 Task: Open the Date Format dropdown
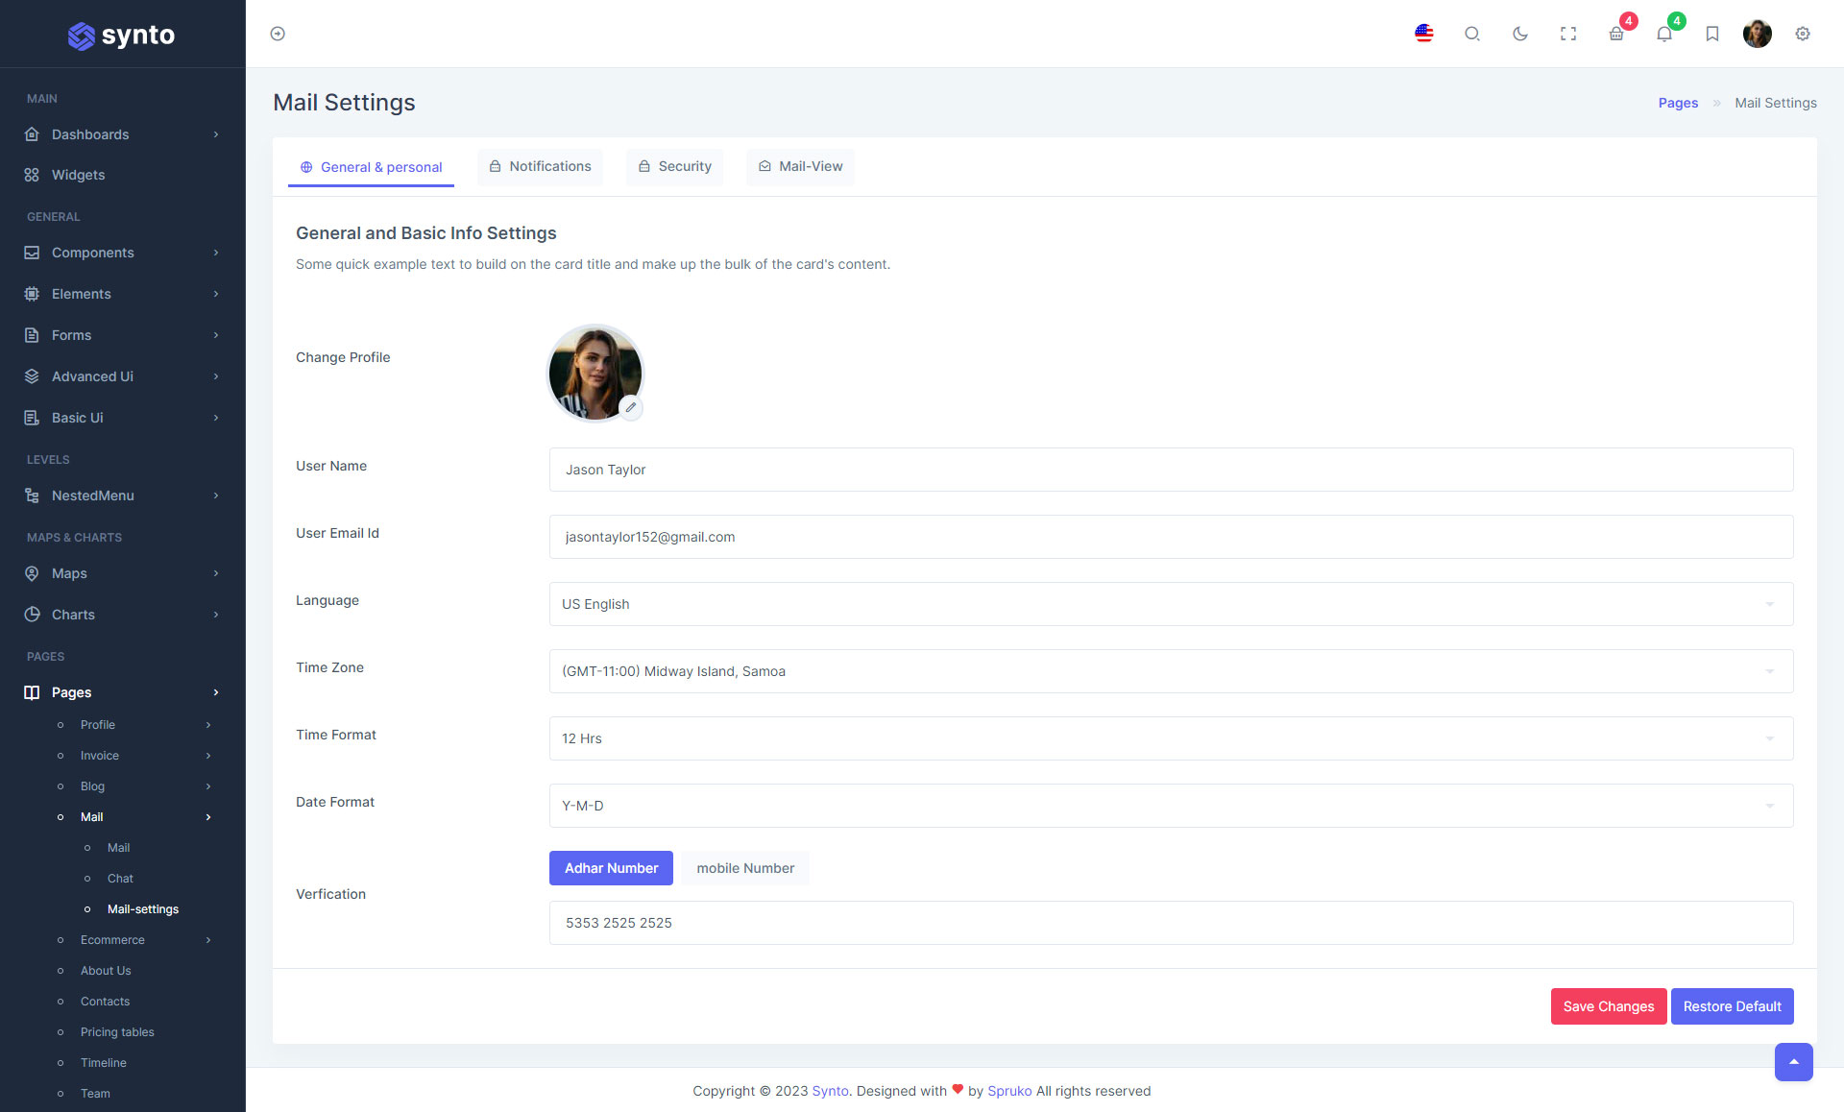tap(1170, 806)
